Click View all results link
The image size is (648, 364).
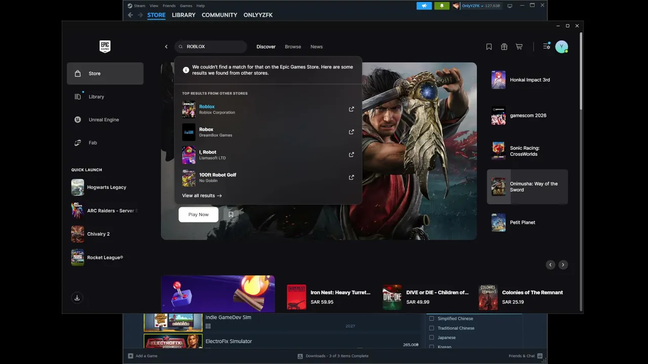click(202, 196)
